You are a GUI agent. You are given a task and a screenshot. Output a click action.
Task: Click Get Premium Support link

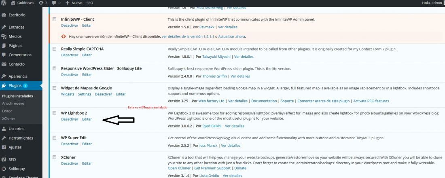212,168
